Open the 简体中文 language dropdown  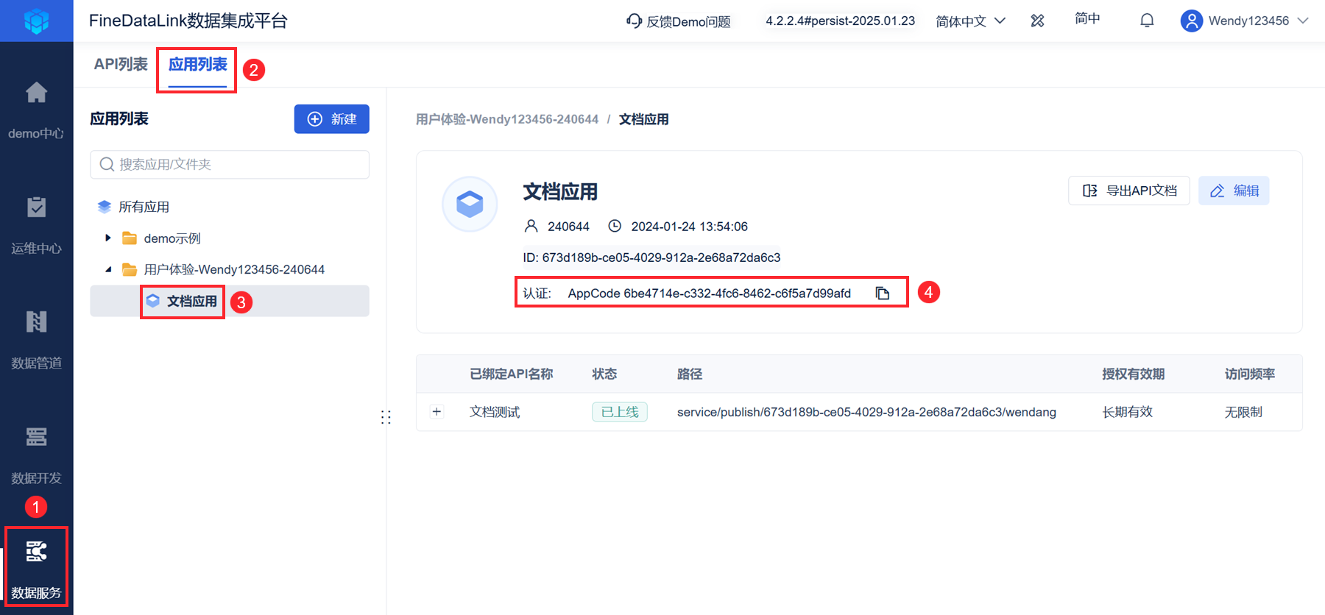click(970, 21)
